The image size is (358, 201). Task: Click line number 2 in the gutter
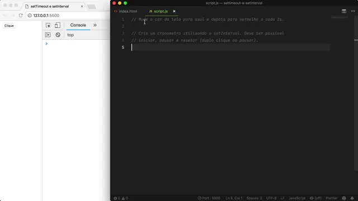coord(123,26)
